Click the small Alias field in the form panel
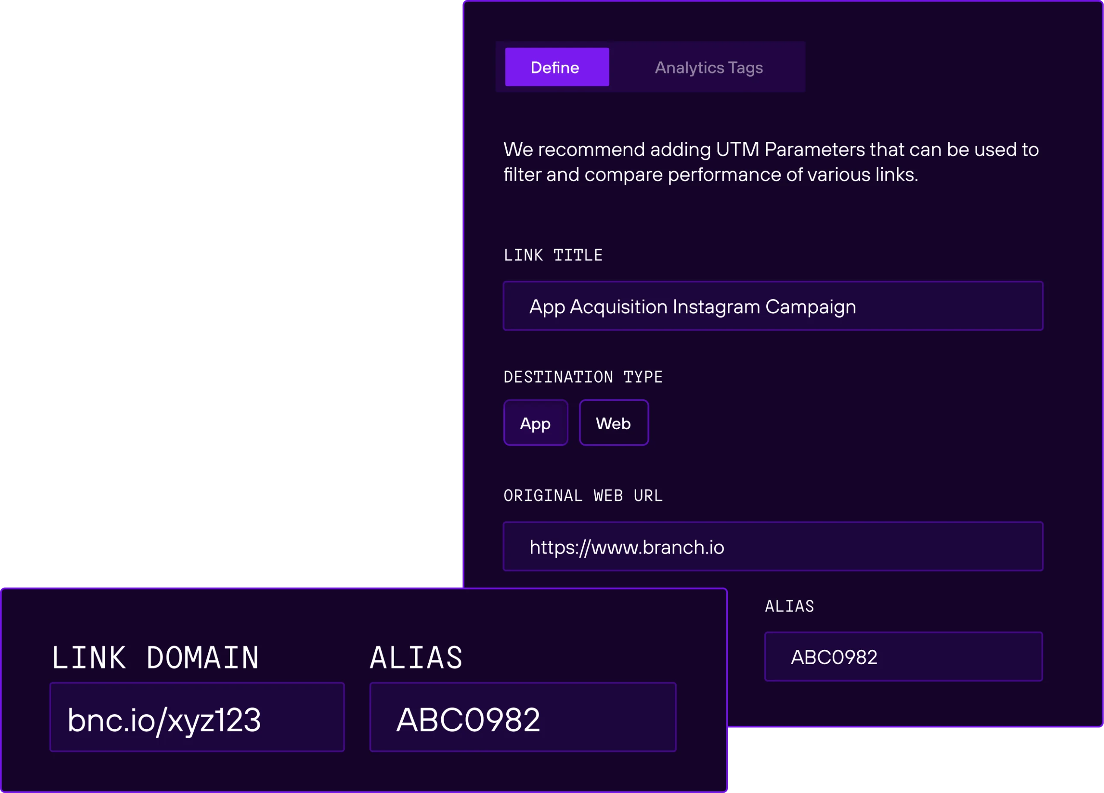 tap(903, 656)
